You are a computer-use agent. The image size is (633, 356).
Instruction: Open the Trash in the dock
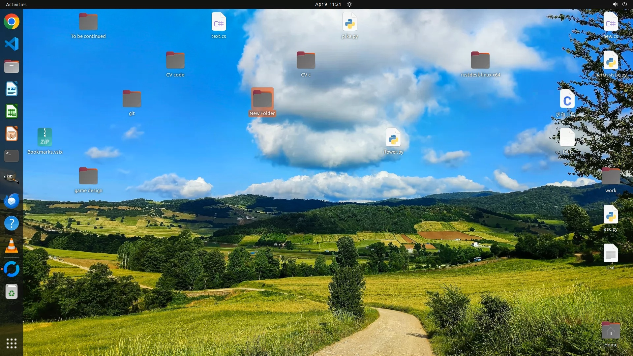coord(12,292)
